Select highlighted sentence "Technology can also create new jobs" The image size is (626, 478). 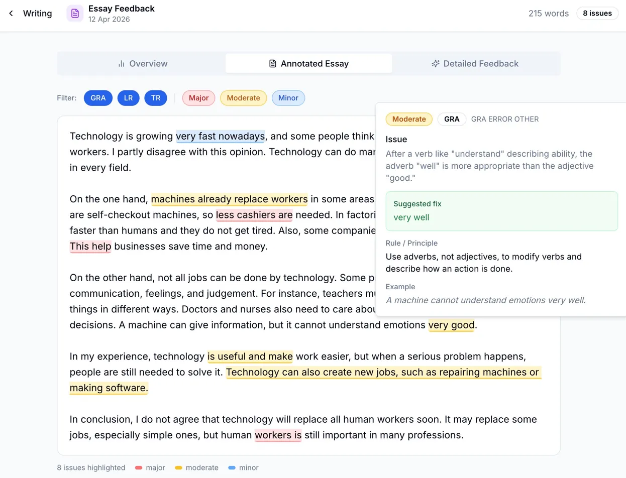click(383, 373)
